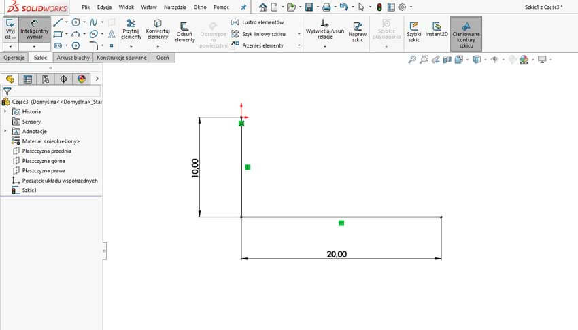Click Przenieś elementy button
Image resolution: width=578 pixels, height=330 pixels.
click(x=257, y=45)
